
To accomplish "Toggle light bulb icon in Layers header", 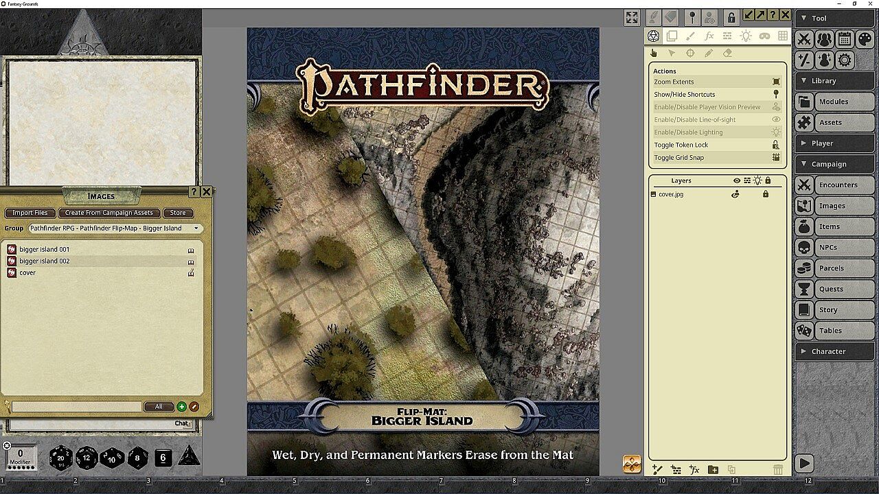I will pos(757,181).
